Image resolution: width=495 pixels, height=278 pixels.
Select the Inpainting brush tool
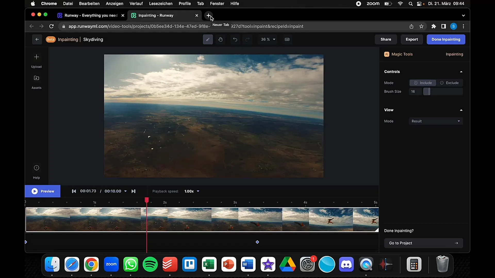(208, 39)
